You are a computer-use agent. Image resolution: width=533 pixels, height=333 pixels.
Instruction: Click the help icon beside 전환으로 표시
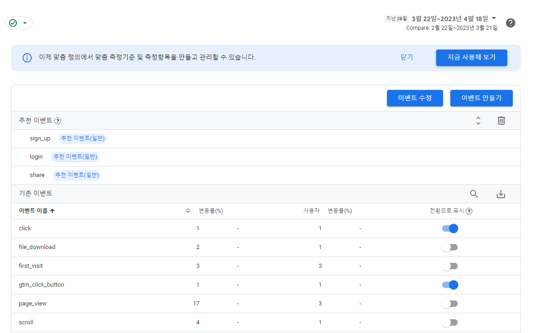(x=469, y=211)
